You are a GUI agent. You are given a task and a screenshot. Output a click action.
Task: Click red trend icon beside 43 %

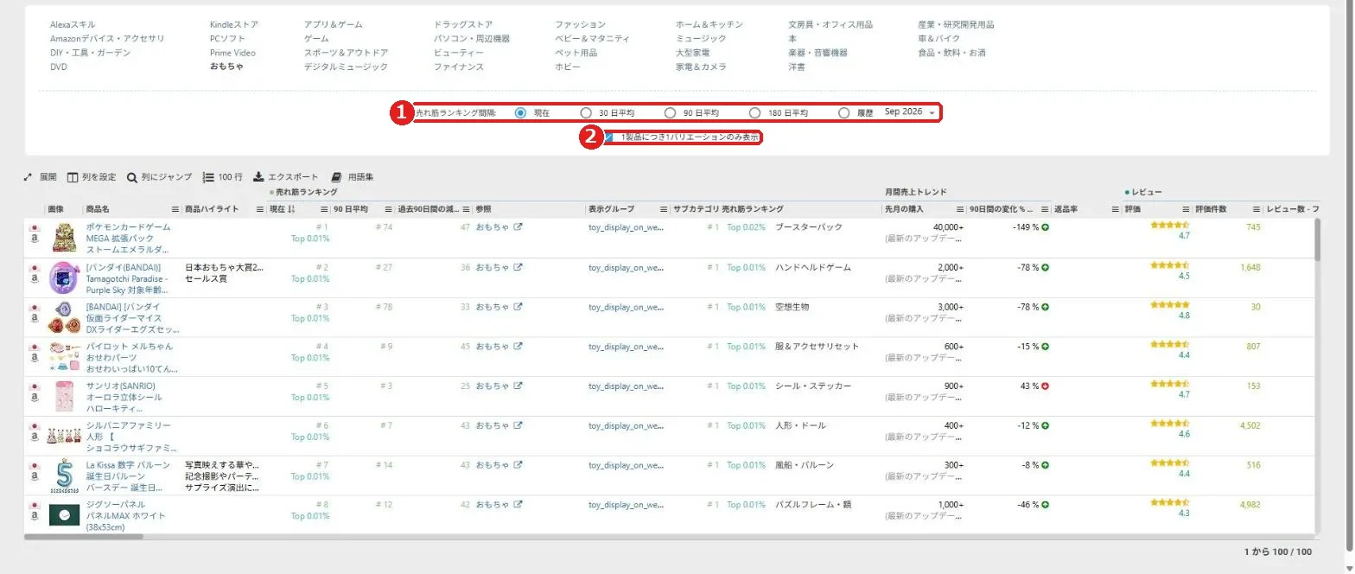(x=1045, y=386)
